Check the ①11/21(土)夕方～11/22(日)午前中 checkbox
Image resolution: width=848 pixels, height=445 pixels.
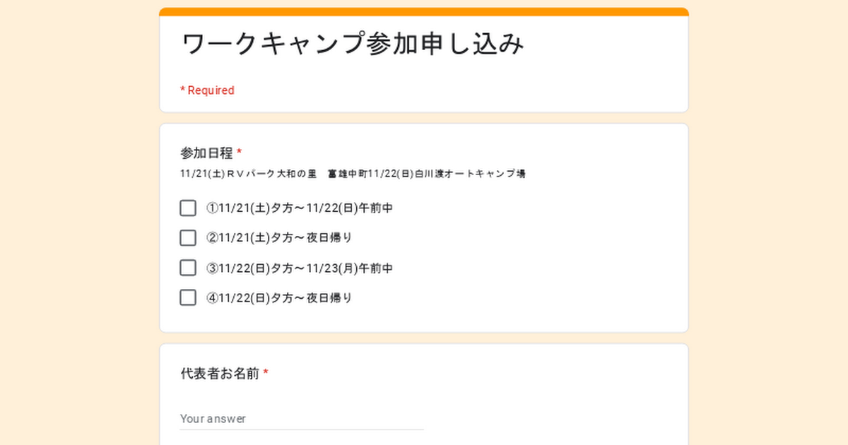pos(188,208)
